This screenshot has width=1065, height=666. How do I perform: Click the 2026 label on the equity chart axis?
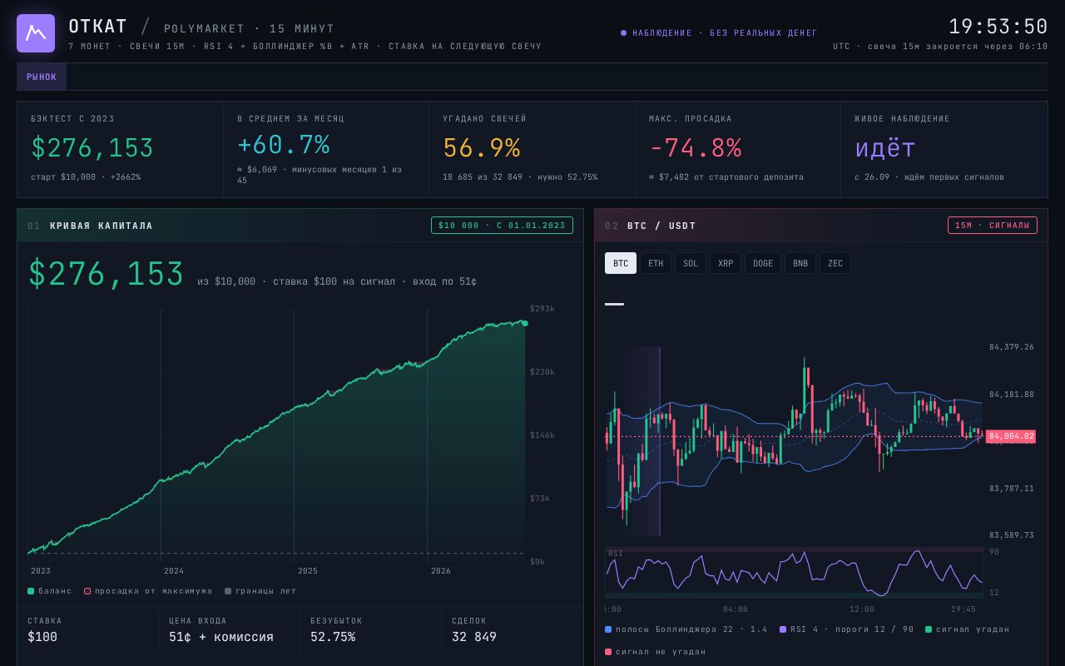pyautogui.click(x=441, y=571)
